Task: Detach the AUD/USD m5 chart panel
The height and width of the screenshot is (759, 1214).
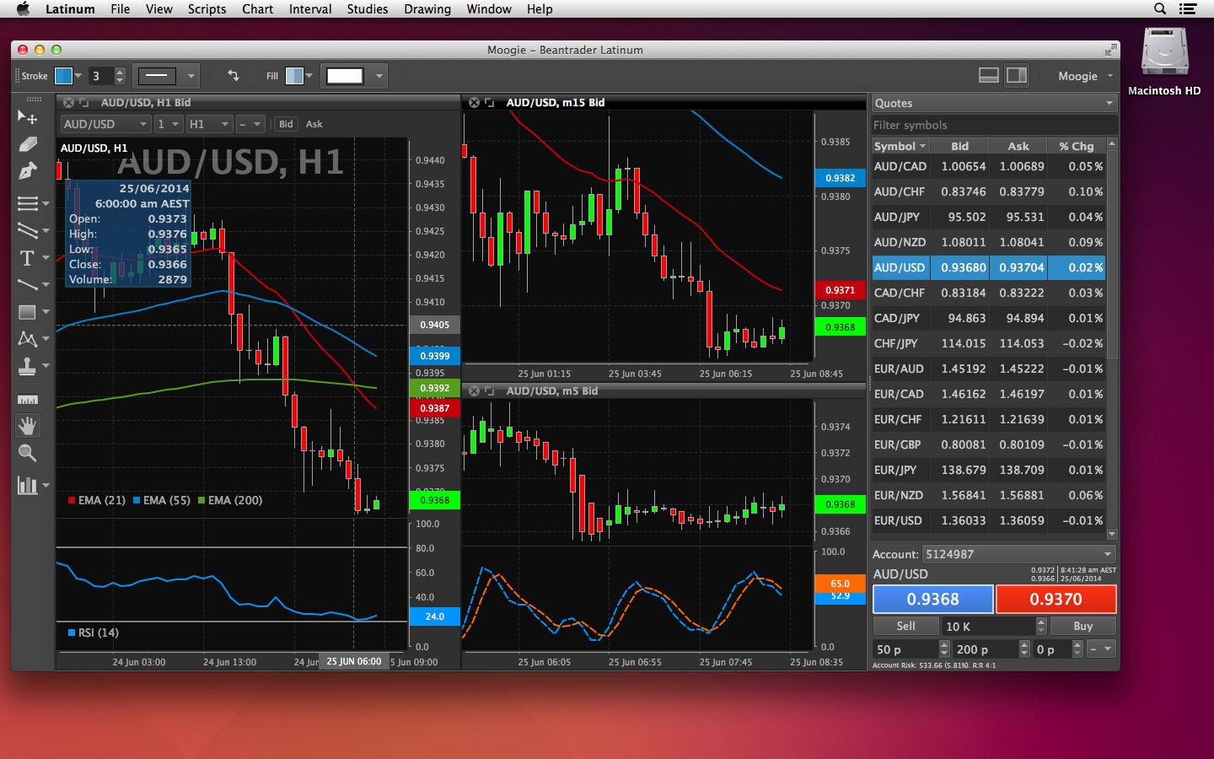Action: 489,391
